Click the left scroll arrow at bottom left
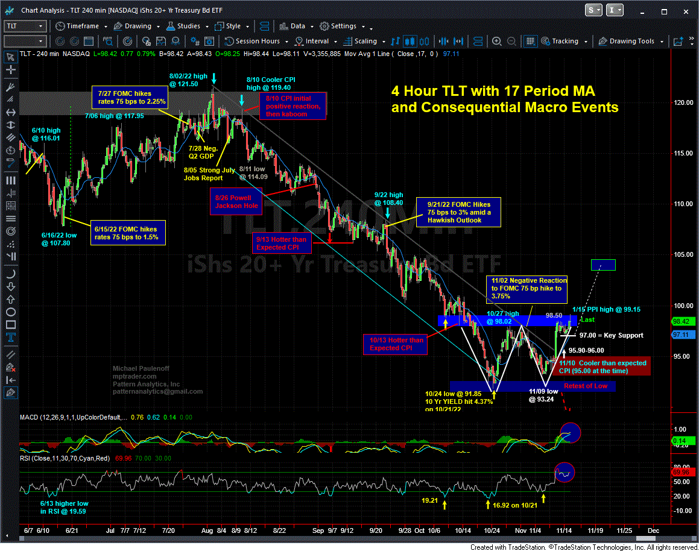The height and width of the screenshot is (551, 699). [7, 537]
